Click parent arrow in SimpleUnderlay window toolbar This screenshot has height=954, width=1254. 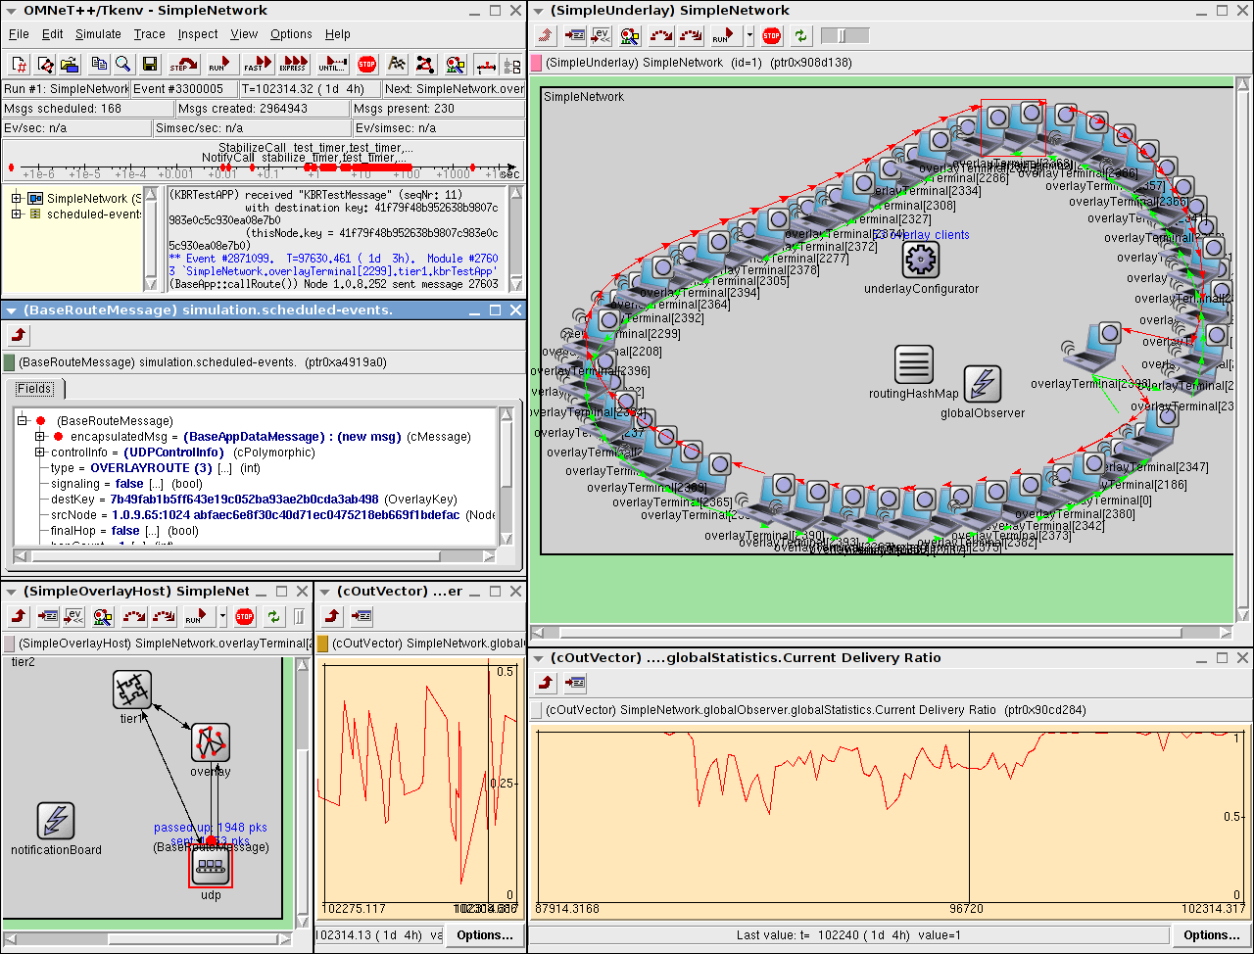click(546, 36)
